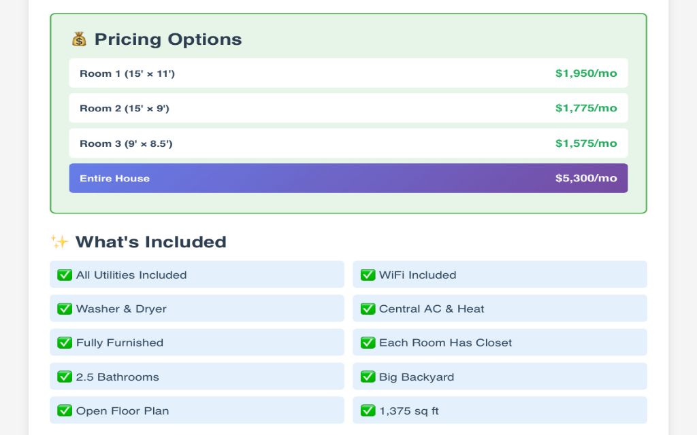This screenshot has width=697, height=435.
Task: Click the checkmark icon beside Washer & Dryer
Action: tap(65, 309)
